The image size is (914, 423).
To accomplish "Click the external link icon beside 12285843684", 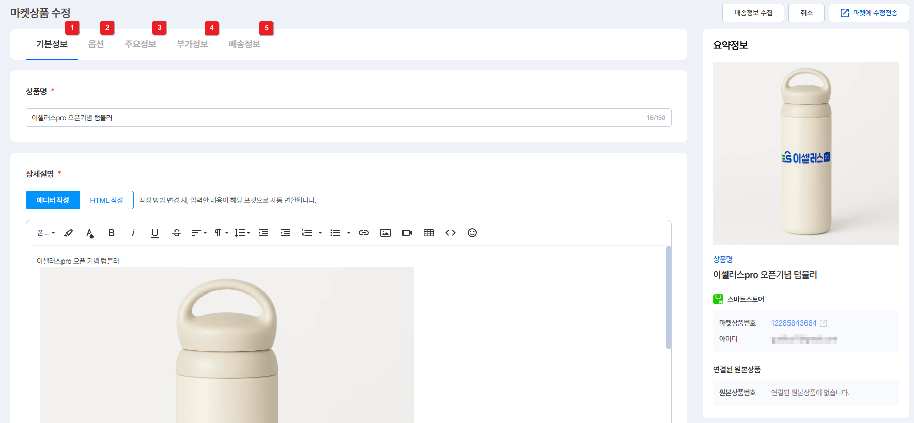I will pyautogui.click(x=824, y=323).
